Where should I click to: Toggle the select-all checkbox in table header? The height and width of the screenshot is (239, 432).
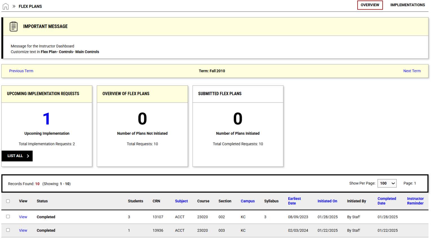[8, 201]
